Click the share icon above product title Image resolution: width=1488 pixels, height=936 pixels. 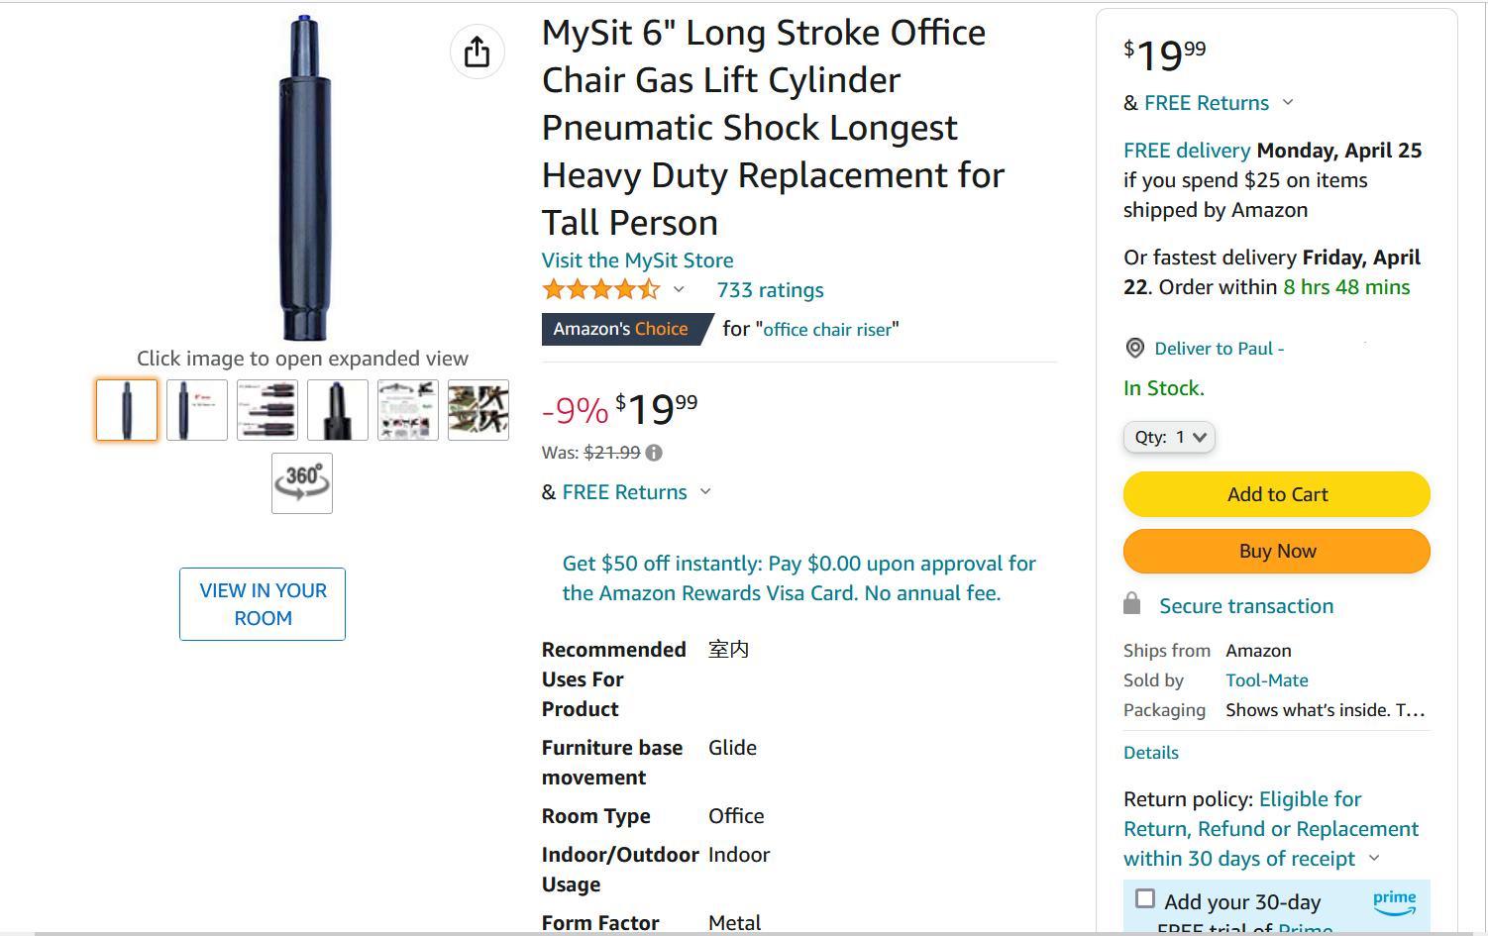[478, 52]
